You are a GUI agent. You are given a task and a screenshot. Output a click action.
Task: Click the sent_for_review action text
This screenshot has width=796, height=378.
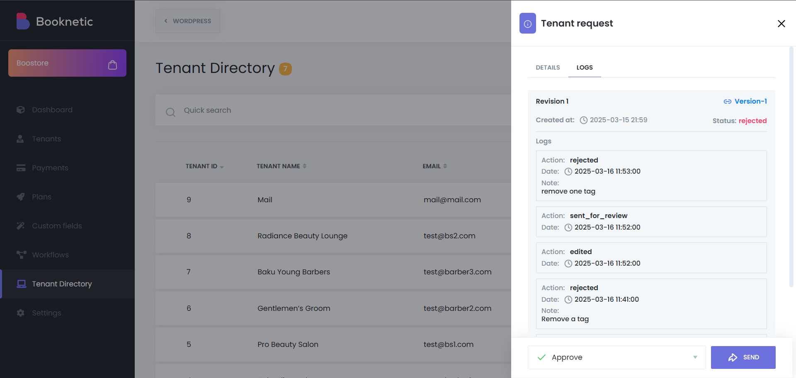click(599, 216)
